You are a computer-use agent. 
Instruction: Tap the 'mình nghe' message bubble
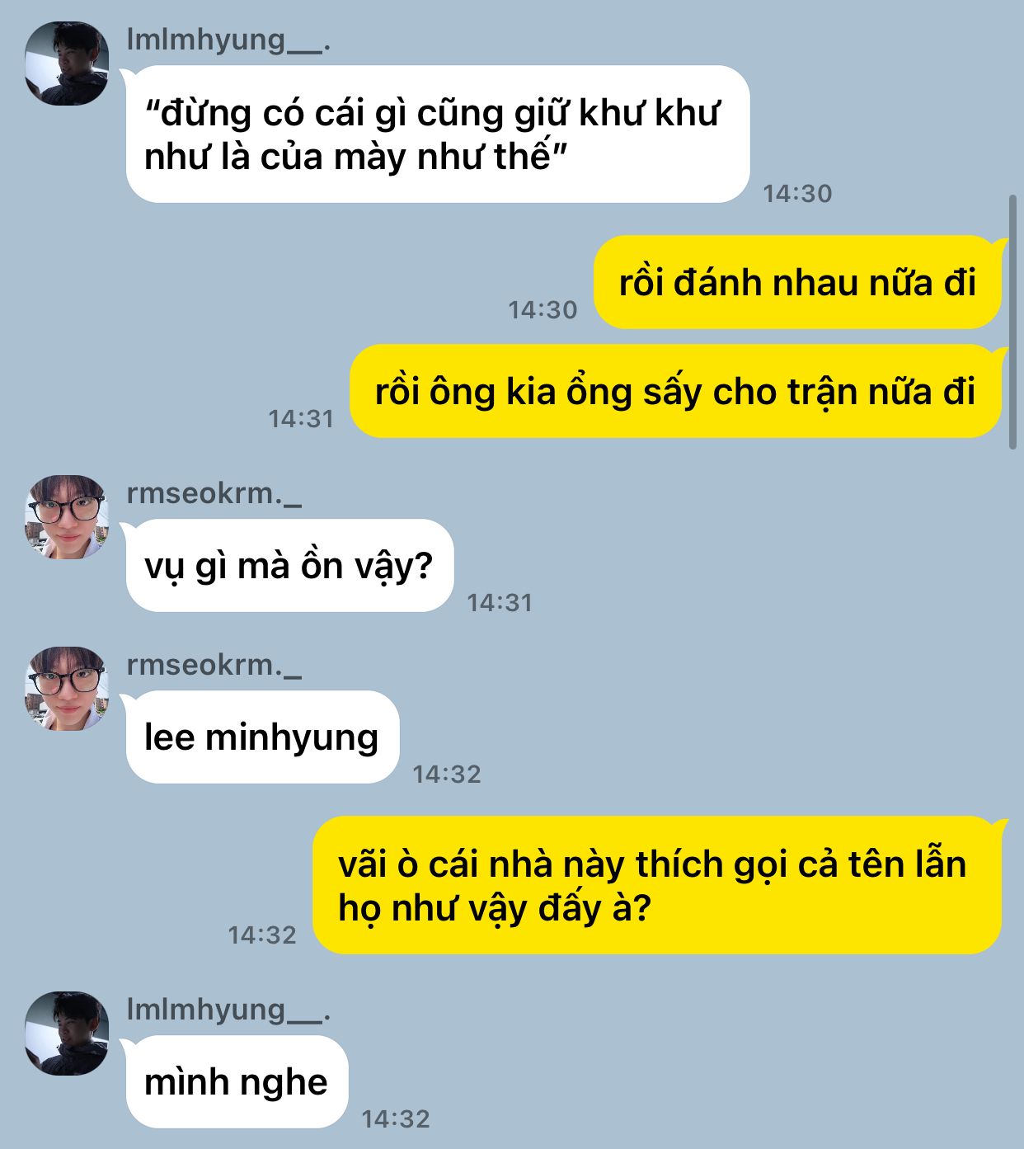pos(237,1082)
